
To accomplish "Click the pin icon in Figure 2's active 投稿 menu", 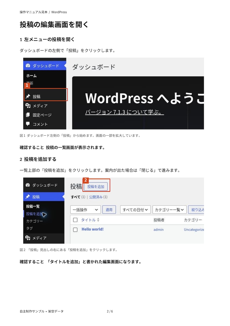I will (28, 197).
